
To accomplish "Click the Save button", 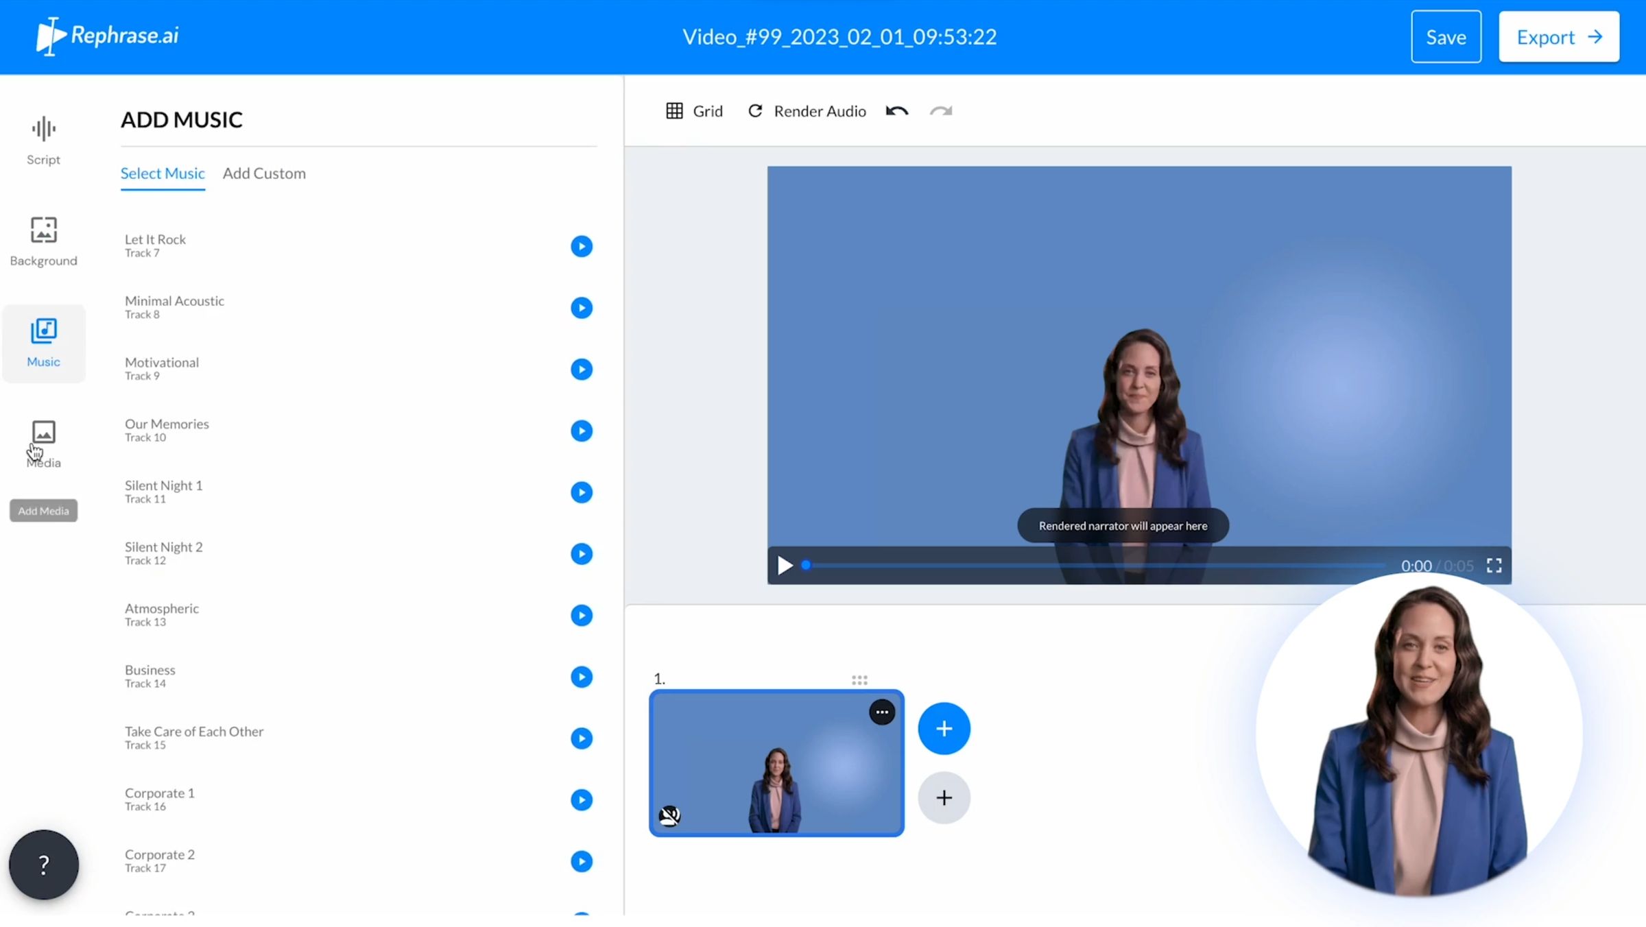I will pos(1446,36).
